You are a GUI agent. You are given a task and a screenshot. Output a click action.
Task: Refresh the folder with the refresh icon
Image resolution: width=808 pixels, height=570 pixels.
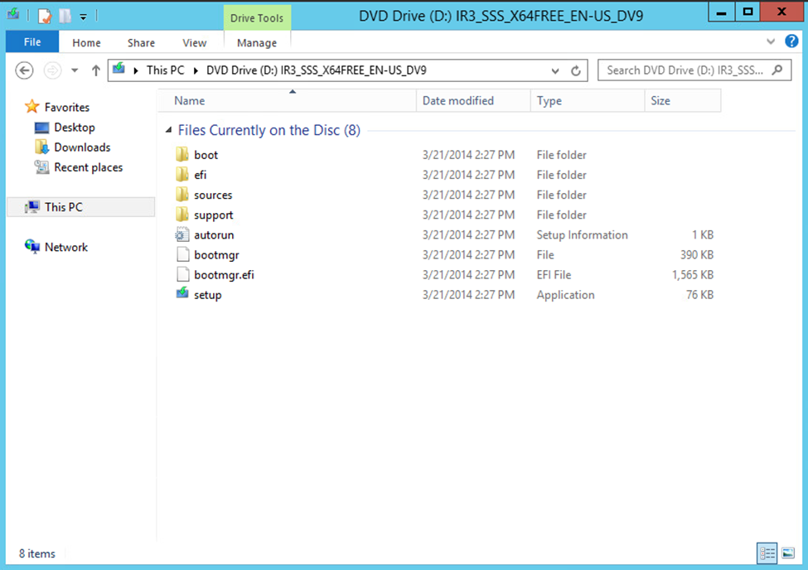[576, 70]
